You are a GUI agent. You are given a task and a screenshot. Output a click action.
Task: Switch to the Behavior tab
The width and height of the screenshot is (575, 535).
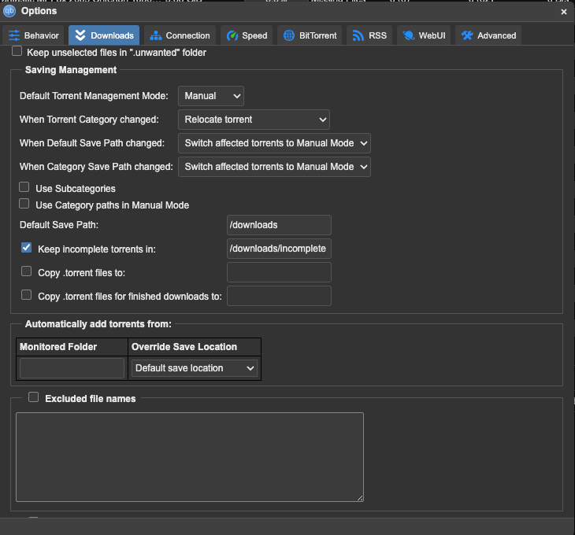click(x=33, y=35)
